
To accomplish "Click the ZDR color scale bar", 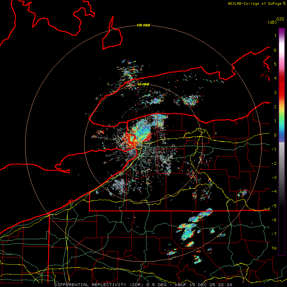I will pyautogui.click(x=282, y=142).
